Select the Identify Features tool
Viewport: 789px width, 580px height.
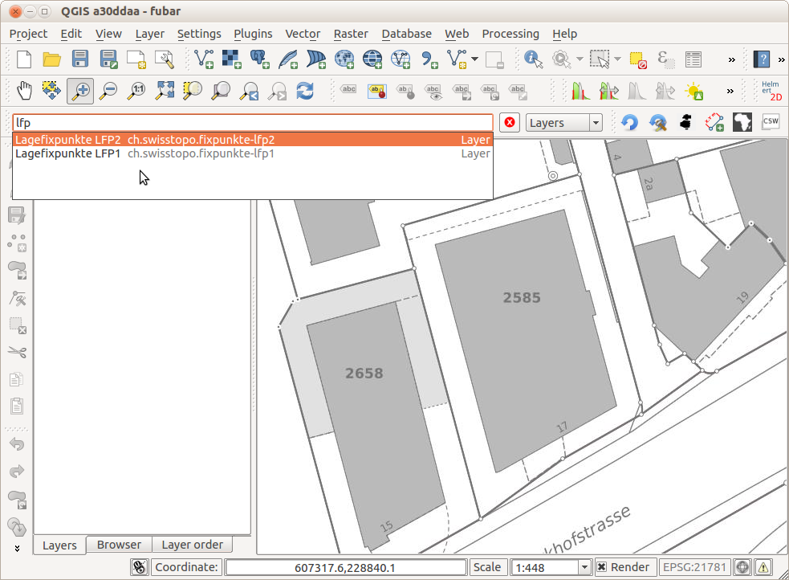534,59
